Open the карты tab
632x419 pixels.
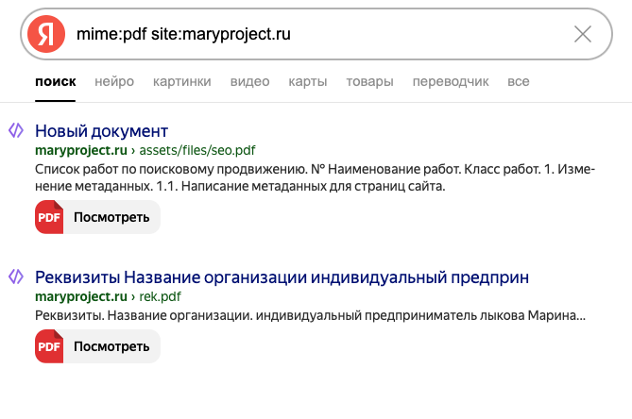[x=308, y=81]
